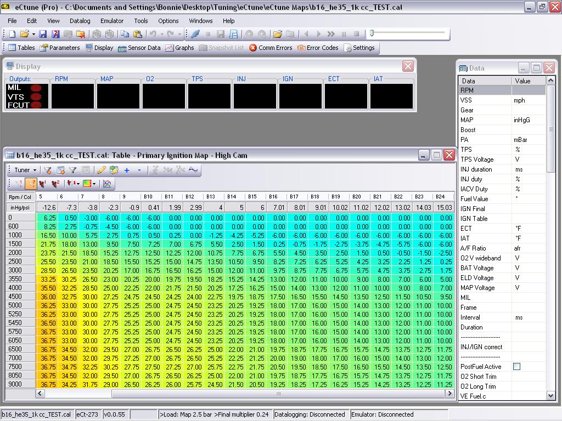Open the Windows menu
The height and width of the screenshot is (421, 562).
(x=201, y=21)
